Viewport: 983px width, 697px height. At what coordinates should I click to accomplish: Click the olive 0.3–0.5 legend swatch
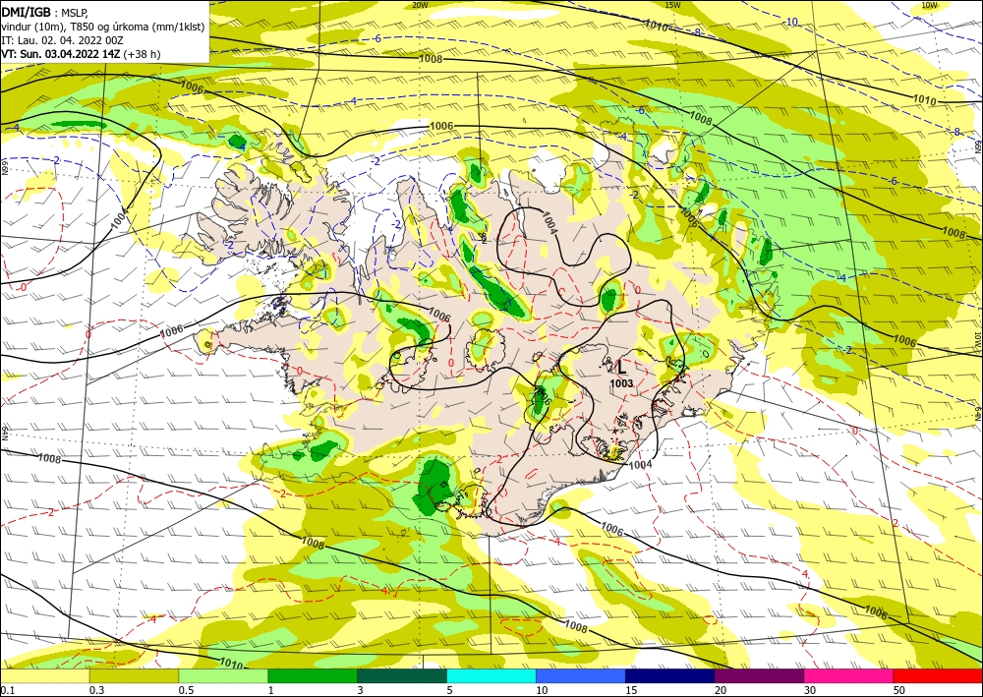tap(134, 675)
